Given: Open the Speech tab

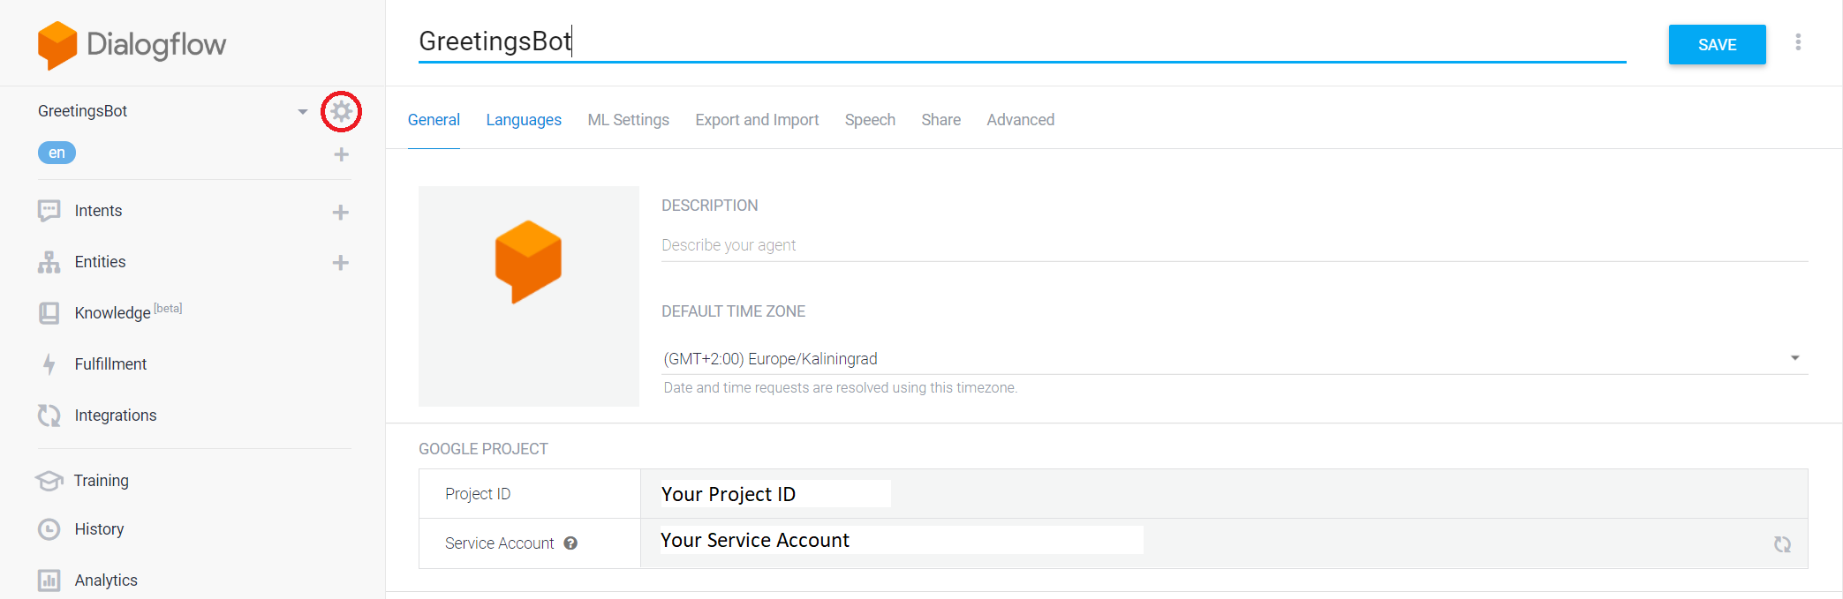Looking at the screenshot, I should tap(870, 120).
